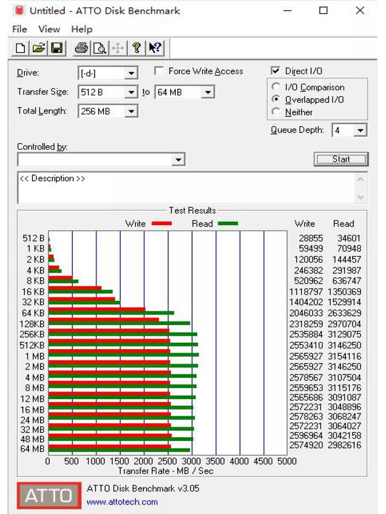The image size is (386, 514).
Task: Click the 64 KB read value 2633629
Action: pos(345,313)
